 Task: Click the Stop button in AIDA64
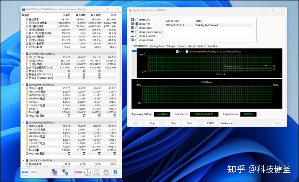point(152,123)
